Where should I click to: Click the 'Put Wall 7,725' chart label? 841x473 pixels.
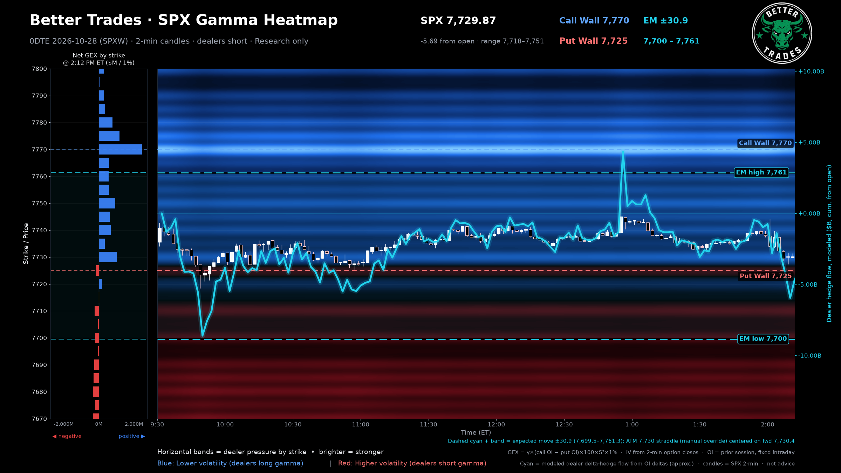point(766,276)
